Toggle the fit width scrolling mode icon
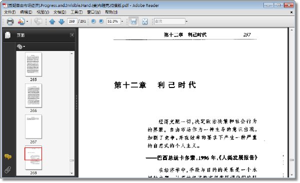 coord(133,21)
